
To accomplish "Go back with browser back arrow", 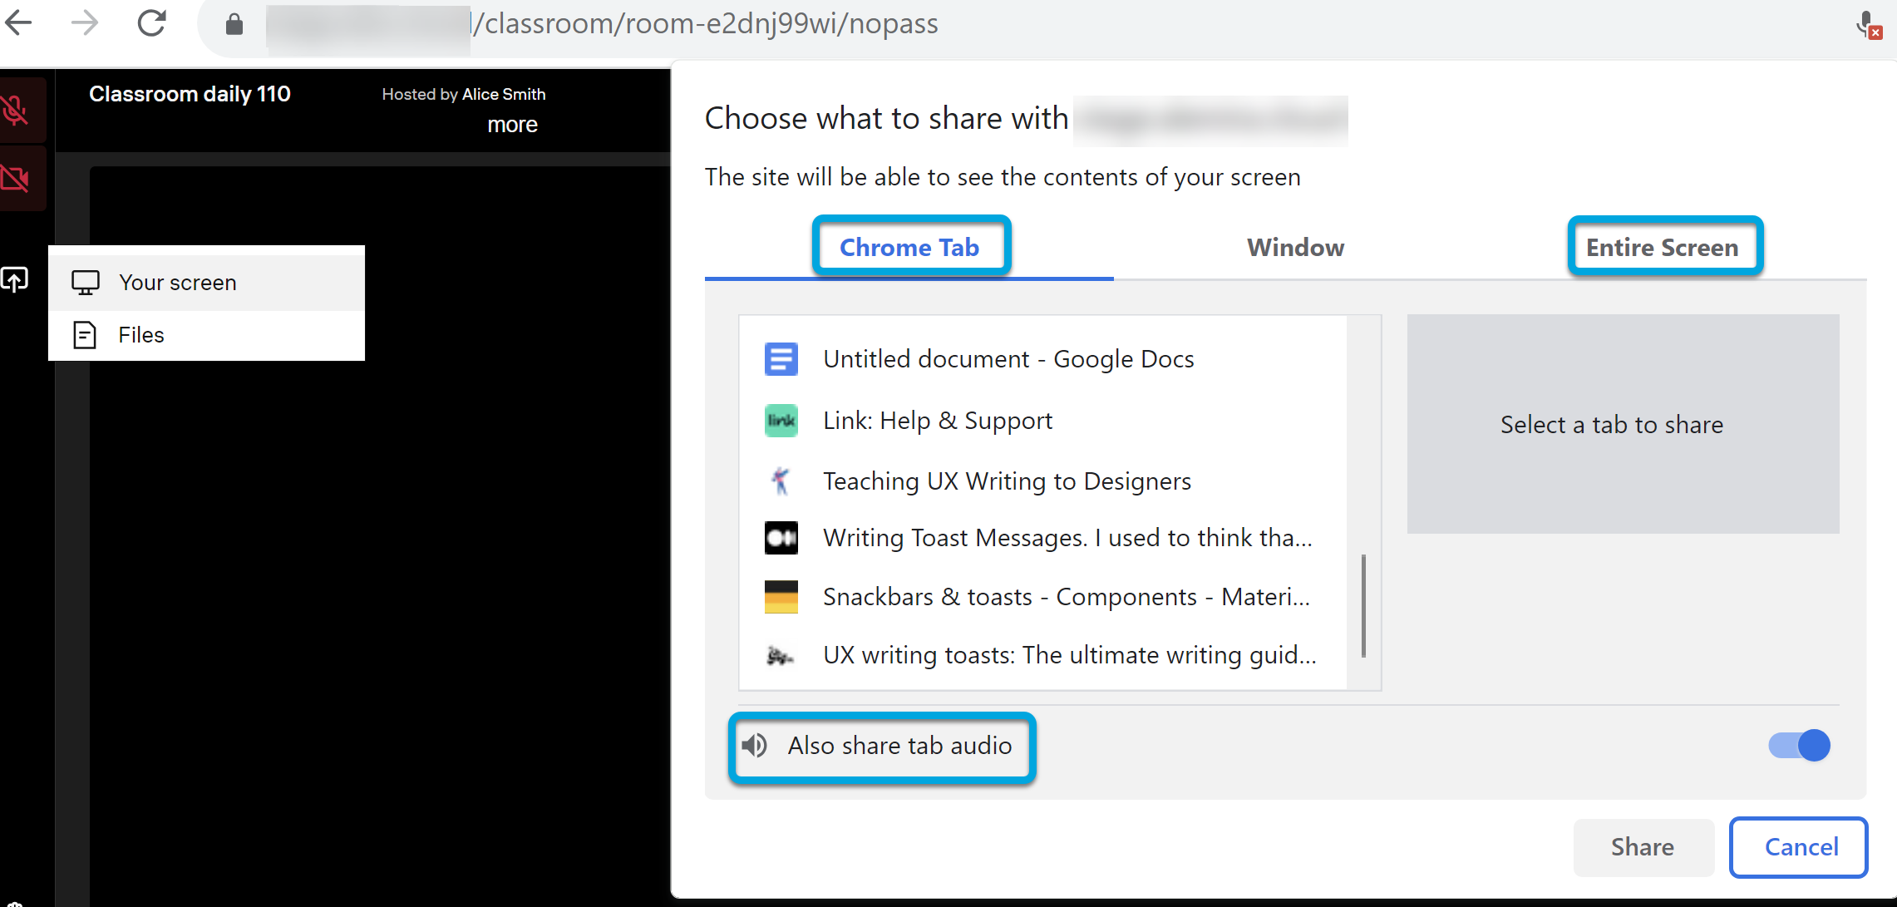I will 18,23.
